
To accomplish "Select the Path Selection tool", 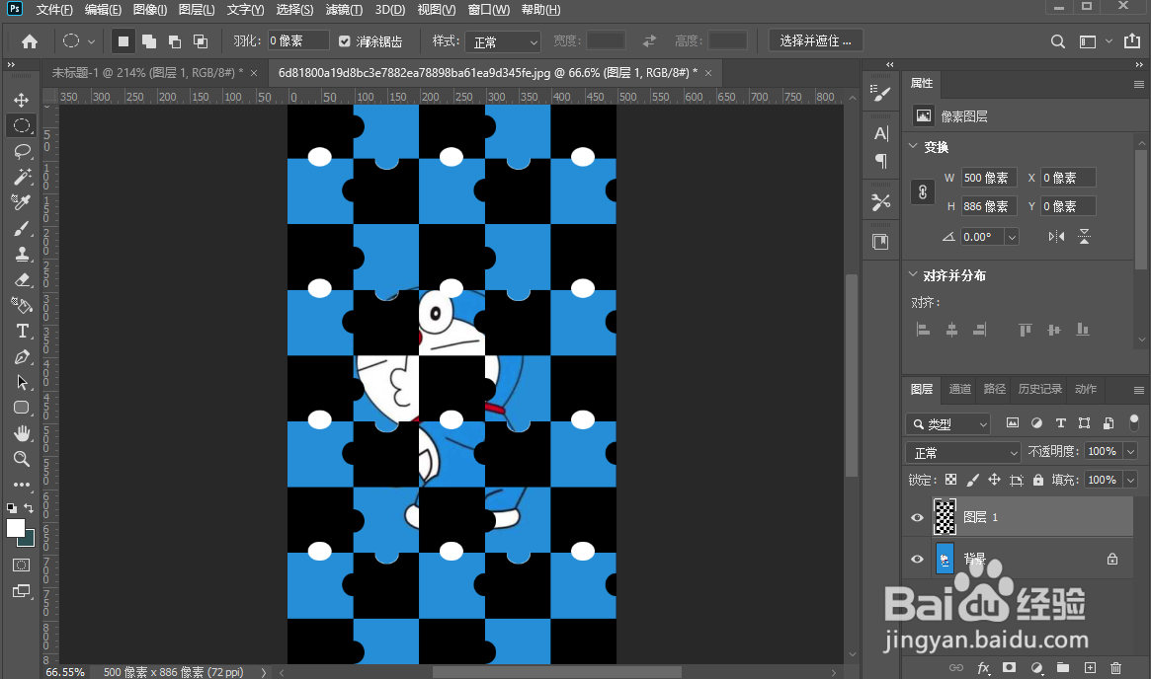I will [x=22, y=382].
